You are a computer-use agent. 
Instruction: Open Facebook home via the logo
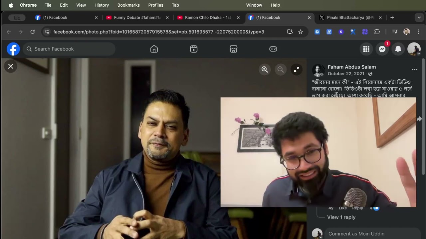pos(13,49)
